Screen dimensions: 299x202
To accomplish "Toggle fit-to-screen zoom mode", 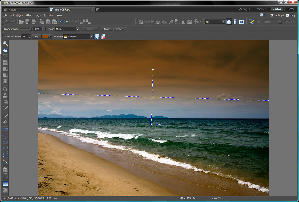I will (229, 21).
